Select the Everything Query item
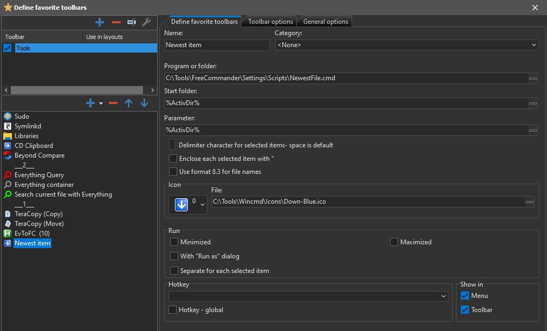Screen dimensions: 547x331 [39, 175]
